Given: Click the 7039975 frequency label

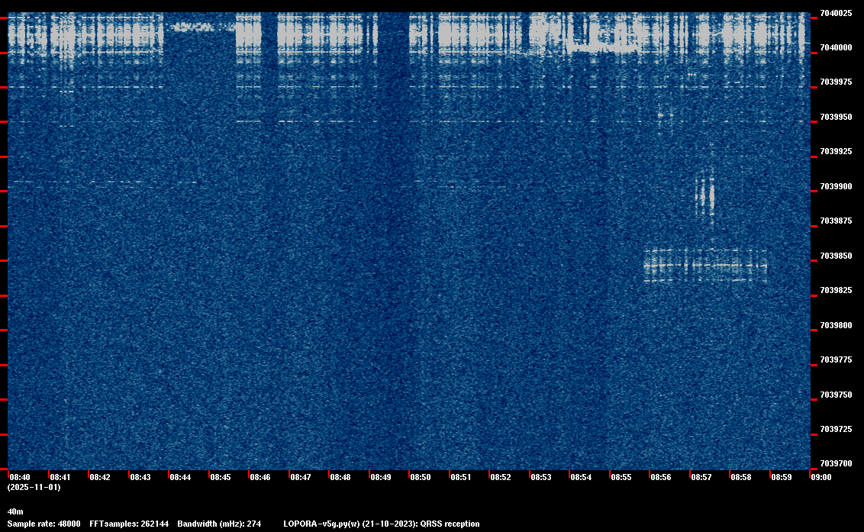Looking at the screenshot, I should pos(836,82).
